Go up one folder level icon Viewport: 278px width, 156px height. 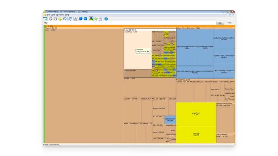[x=60, y=19]
